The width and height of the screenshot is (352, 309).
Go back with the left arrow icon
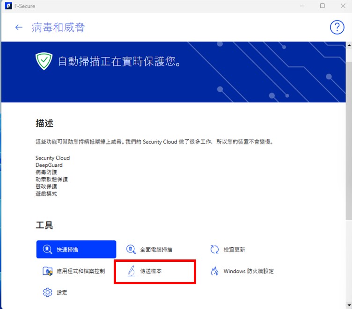[19, 28]
